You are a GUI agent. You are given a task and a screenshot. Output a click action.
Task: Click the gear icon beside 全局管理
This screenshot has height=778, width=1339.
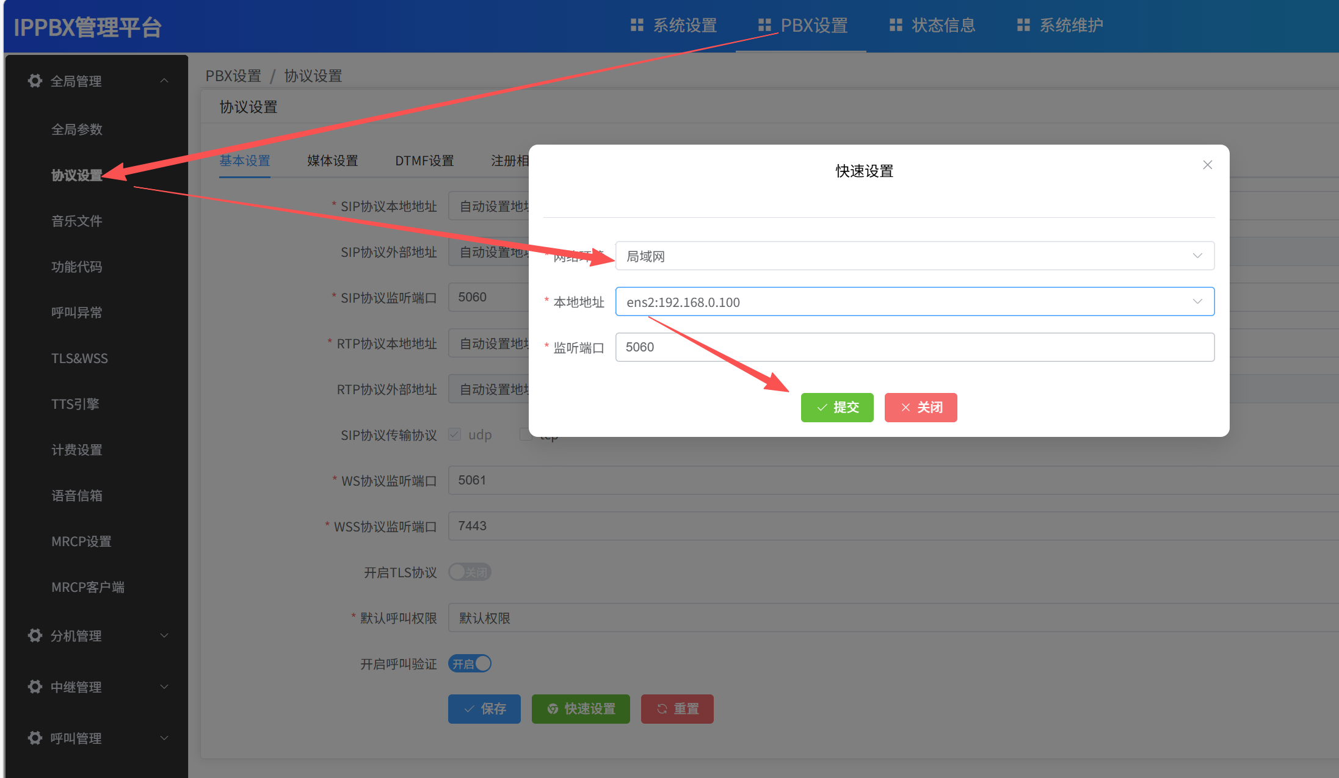pos(35,81)
